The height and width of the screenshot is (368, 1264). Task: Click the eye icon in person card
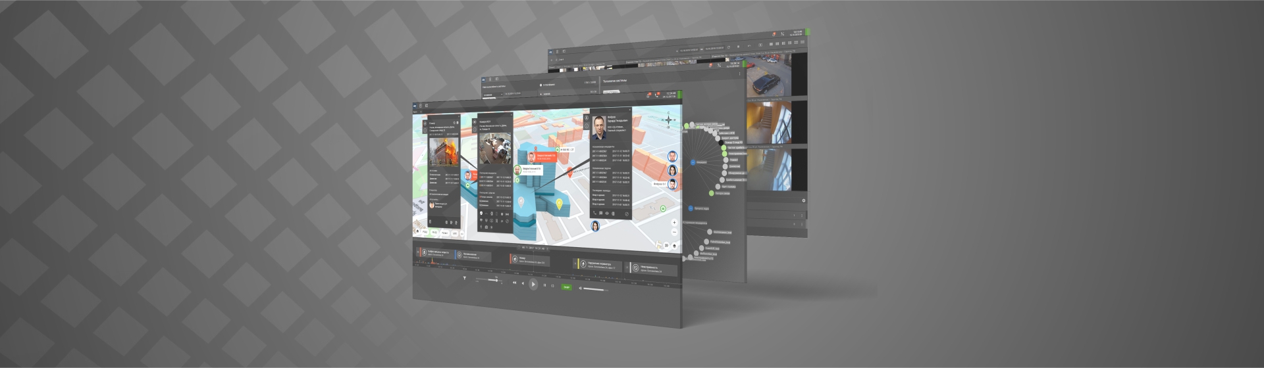pyautogui.click(x=607, y=213)
